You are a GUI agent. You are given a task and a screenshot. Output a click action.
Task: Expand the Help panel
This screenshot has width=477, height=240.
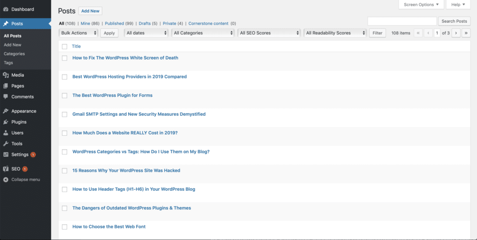[x=458, y=5]
